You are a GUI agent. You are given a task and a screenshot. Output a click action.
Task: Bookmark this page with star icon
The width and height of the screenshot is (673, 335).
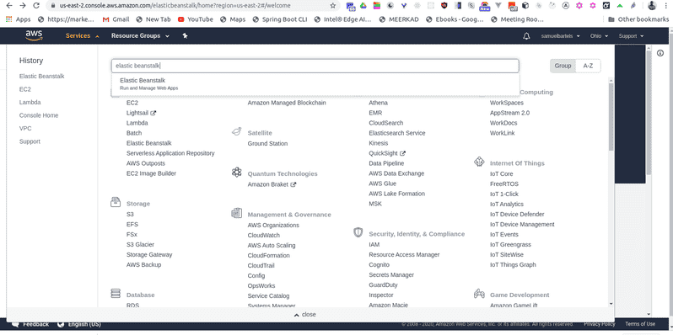[332, 6]
